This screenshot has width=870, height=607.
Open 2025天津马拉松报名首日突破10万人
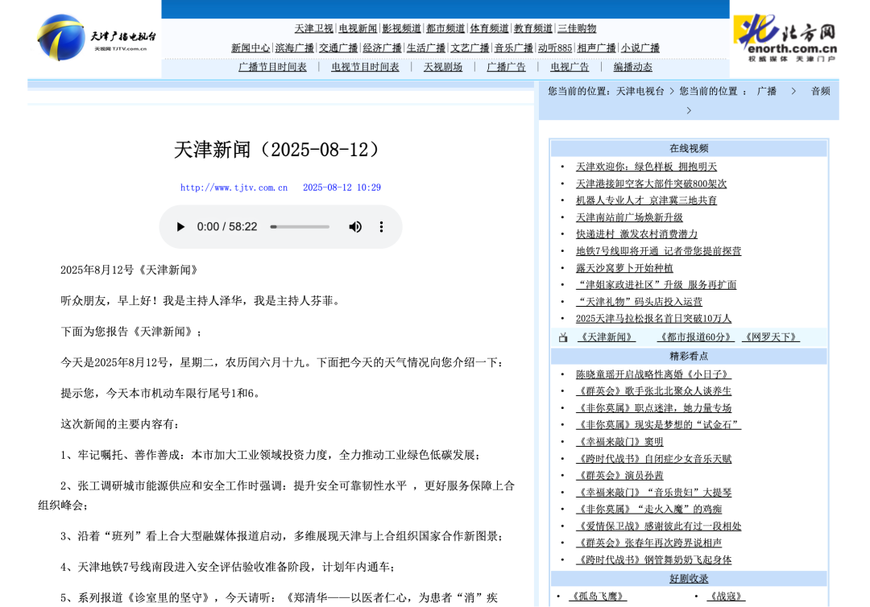click(x=653, y=319)
